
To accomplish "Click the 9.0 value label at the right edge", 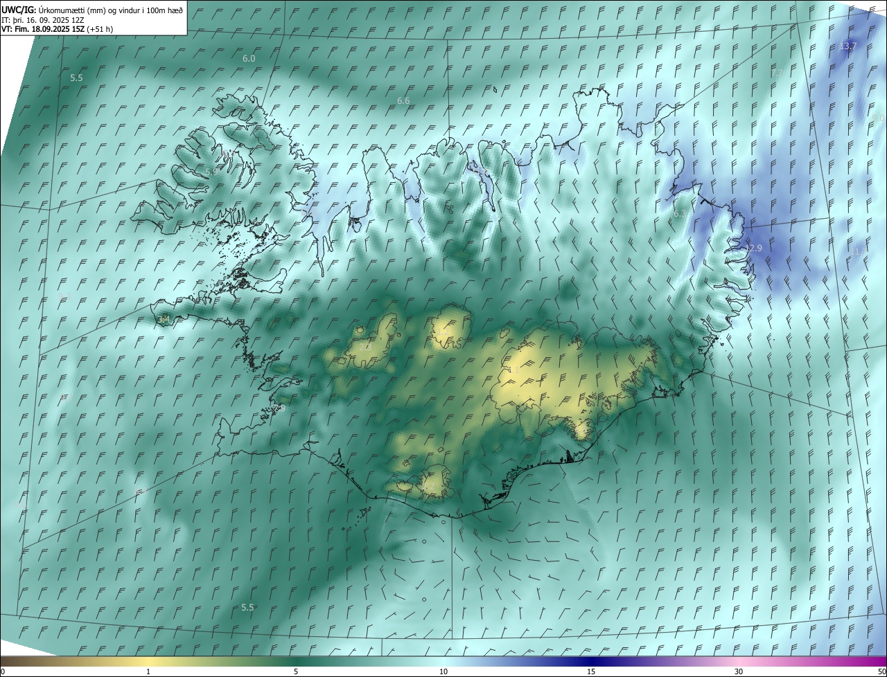I will [878, 118].
